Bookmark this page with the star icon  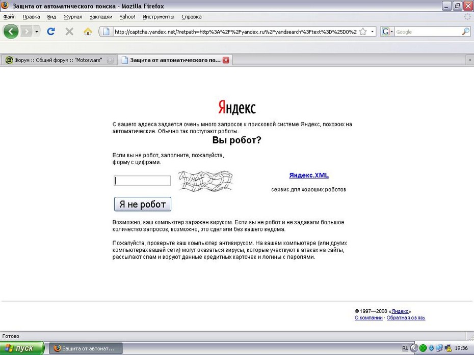(x=363, y=32)
